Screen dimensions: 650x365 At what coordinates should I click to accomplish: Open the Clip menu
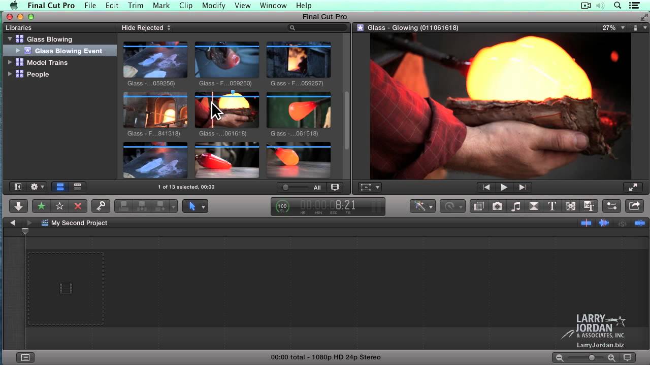[x=186, y=6]
